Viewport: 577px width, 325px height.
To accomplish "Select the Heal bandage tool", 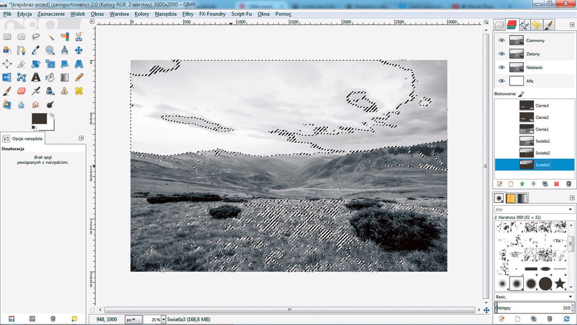I will (x=79, y=91).
